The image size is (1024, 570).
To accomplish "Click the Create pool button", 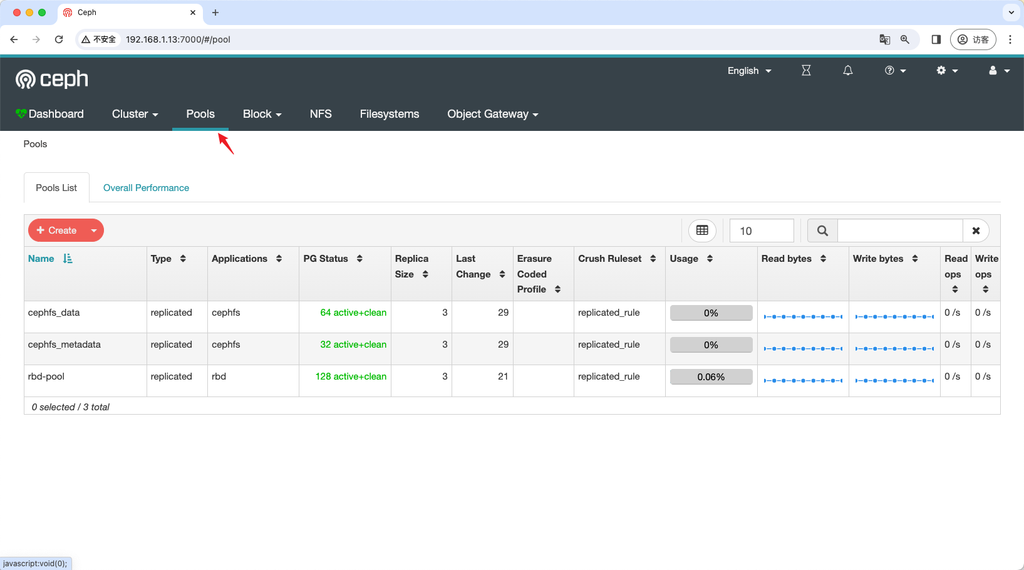I will click(x=56, y=231).
